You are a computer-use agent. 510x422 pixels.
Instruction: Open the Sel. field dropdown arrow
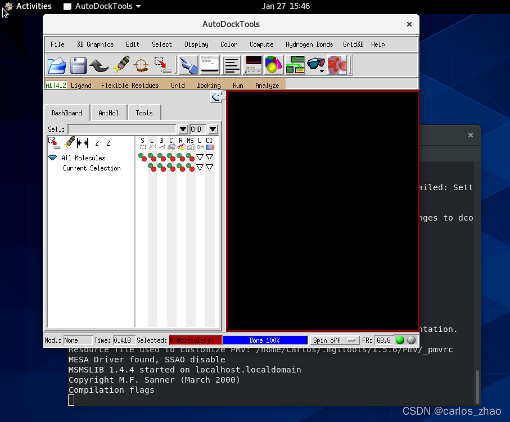click(x=183, y=129)
